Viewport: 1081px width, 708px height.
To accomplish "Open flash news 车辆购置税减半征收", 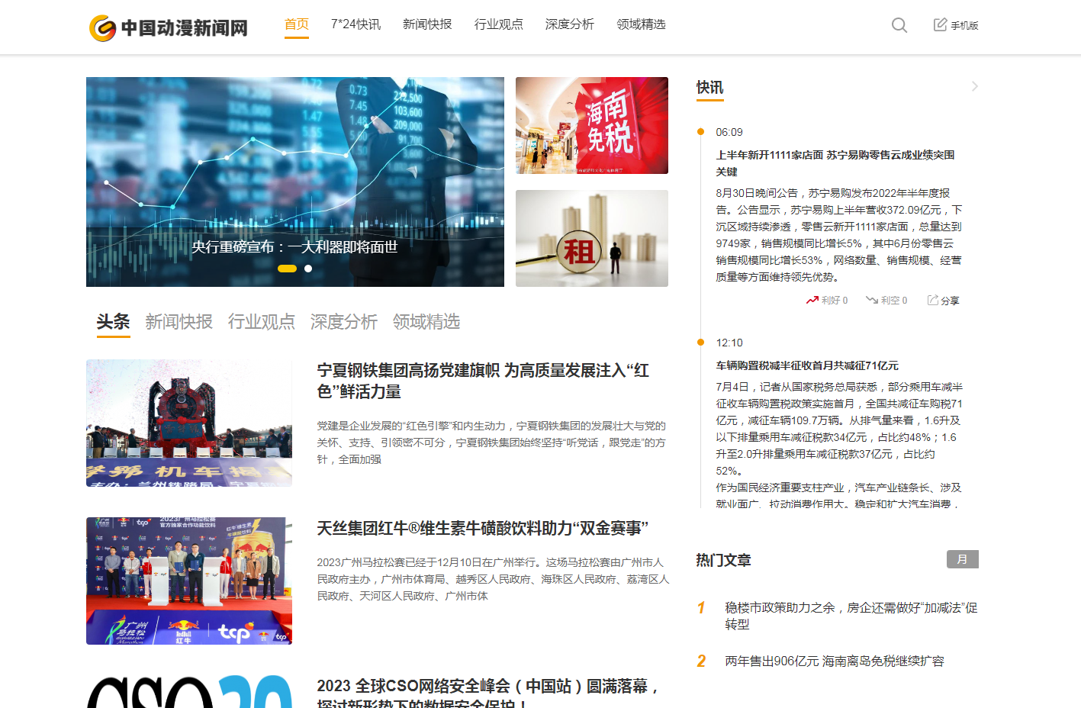I will point(807,365).
